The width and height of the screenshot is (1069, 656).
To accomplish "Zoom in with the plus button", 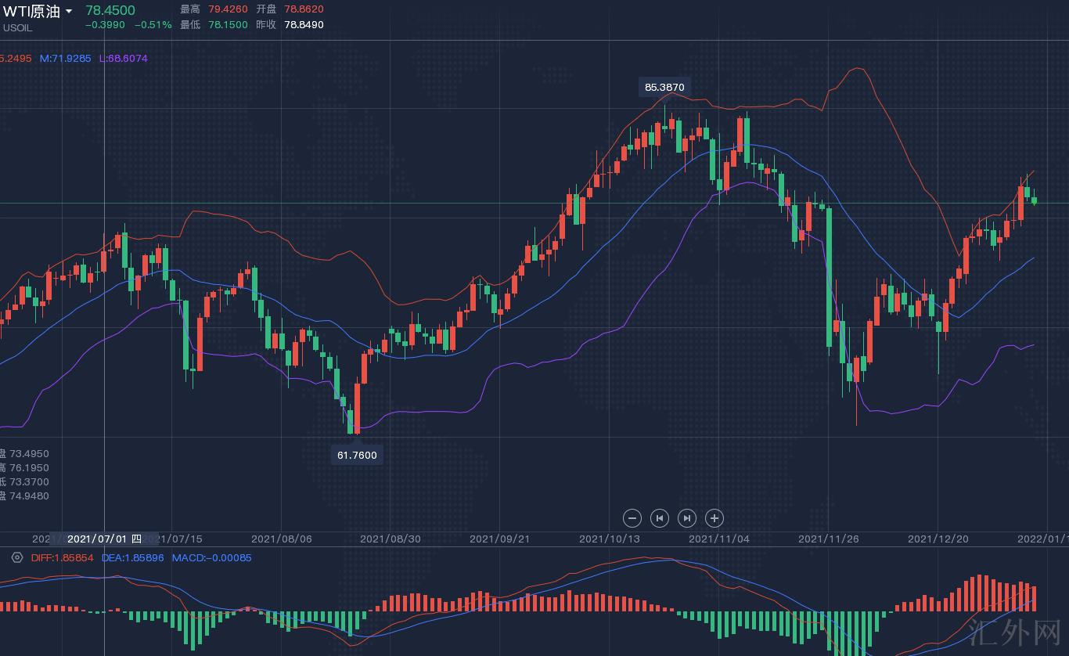I will pyautogui.click(x=714, y=518).
